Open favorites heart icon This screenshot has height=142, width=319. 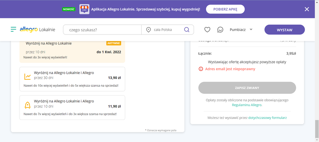click(207, 30)
